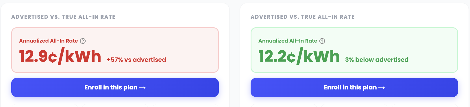Click the green Annualized All-In Rate label
The height and width of the screenshot is (107, 470).
[288, 41]
